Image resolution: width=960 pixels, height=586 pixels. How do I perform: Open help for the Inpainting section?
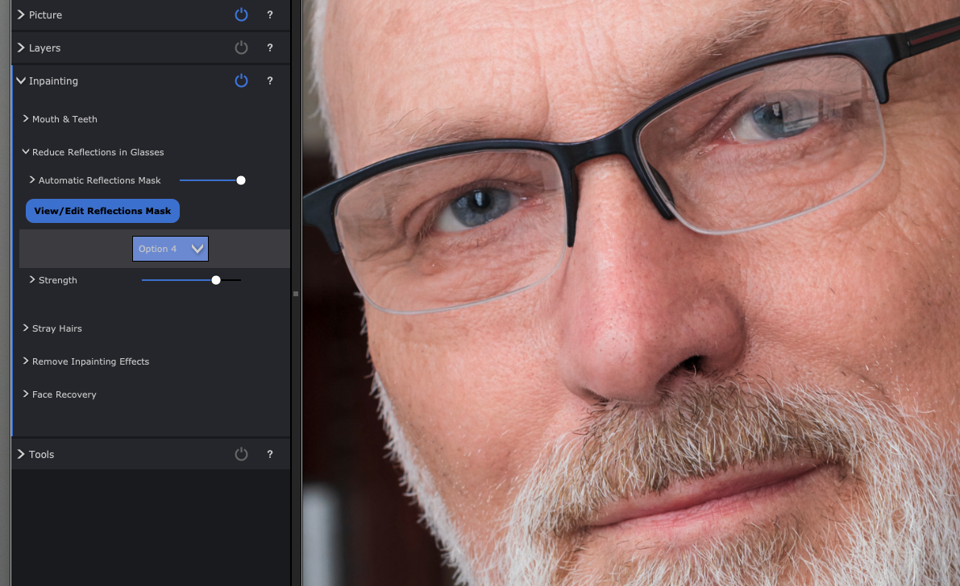(x=270, y=80)
